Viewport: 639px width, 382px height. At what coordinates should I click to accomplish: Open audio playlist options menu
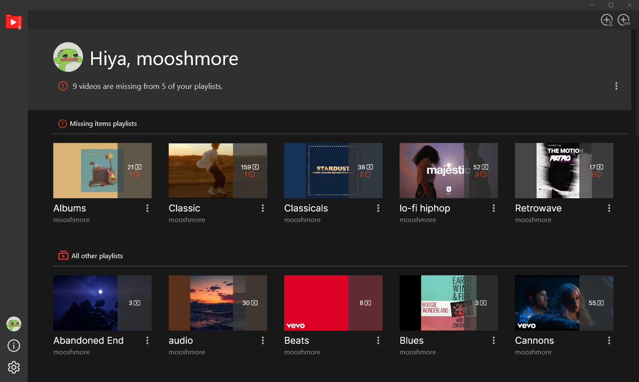coord(263,340)
